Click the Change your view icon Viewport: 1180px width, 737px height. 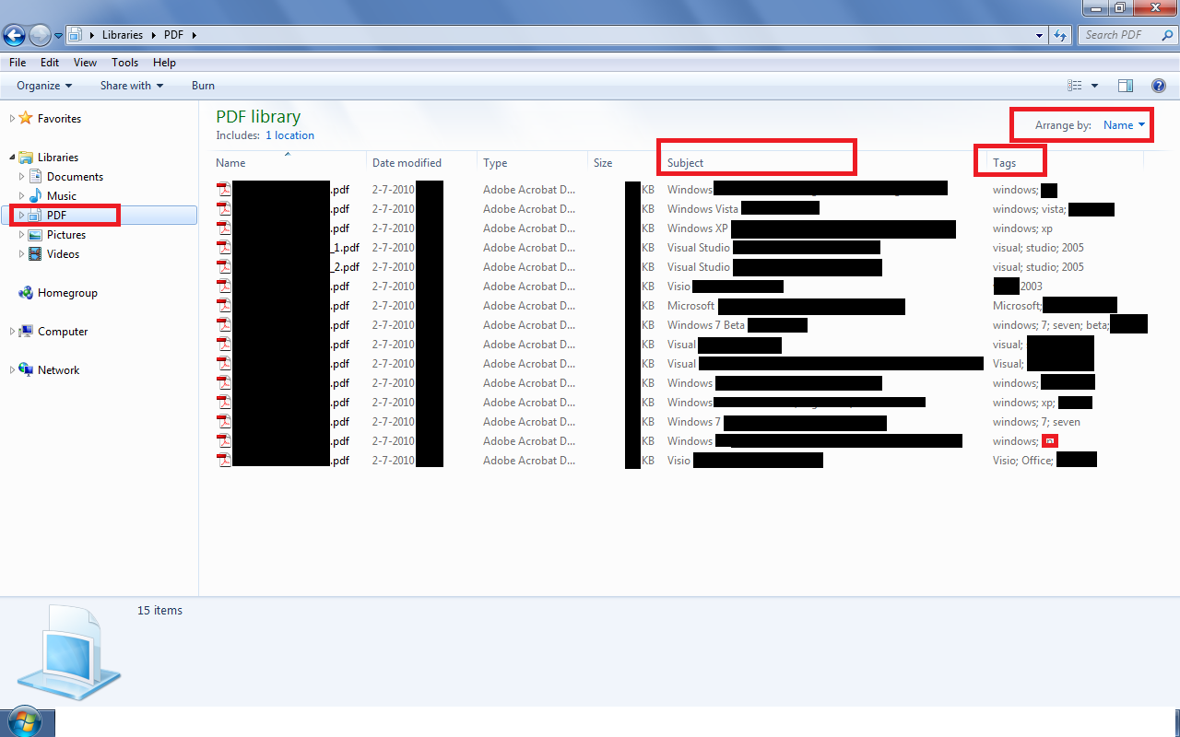[1075, 86]
